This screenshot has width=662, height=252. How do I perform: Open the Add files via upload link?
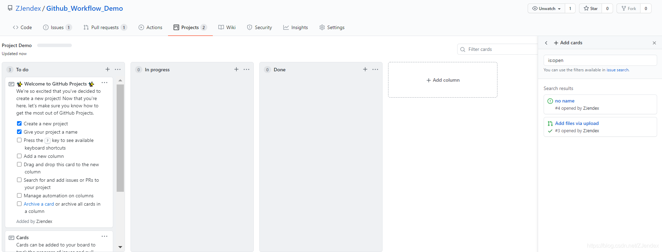tap(577, 123)
